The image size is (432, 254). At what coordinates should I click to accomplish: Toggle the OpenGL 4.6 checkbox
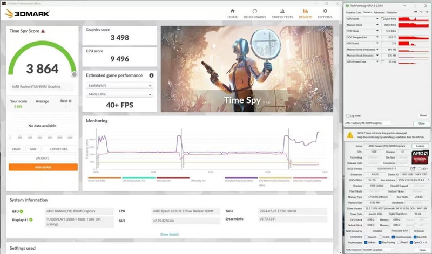click(x=411, y=243)
